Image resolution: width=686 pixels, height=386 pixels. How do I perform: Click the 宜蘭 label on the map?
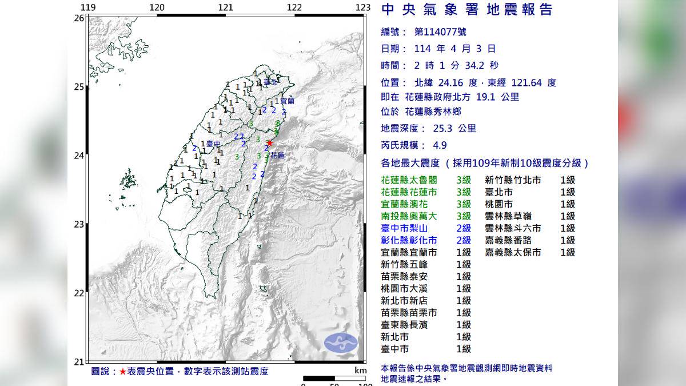click(287, 101)
